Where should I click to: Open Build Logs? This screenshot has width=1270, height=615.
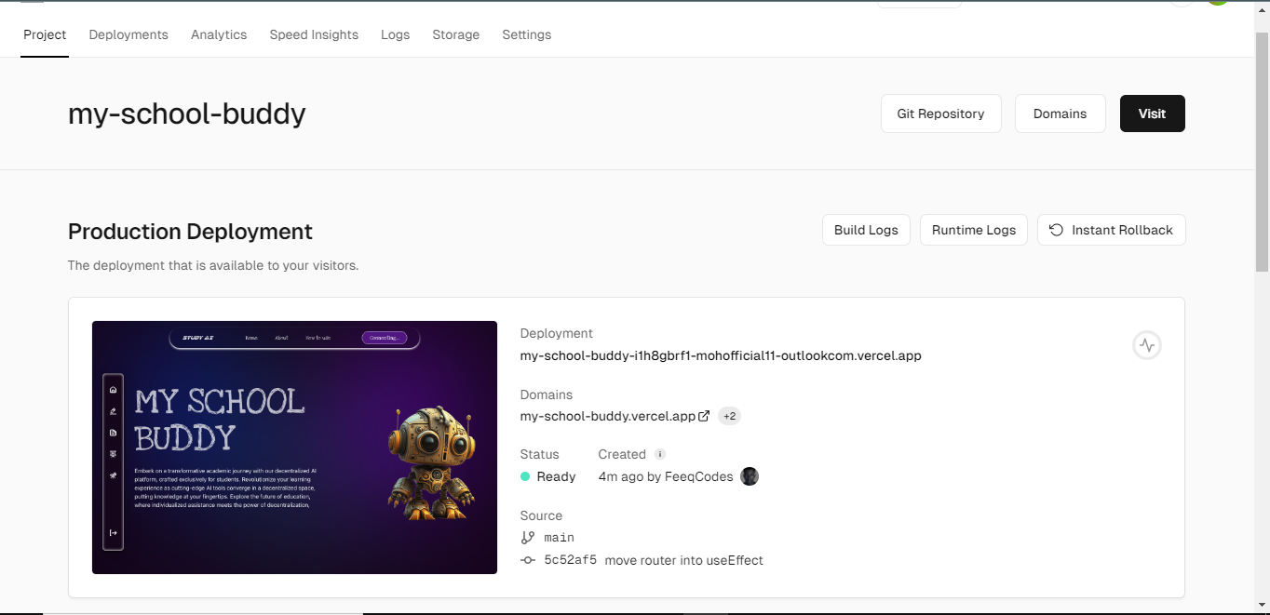[866, 230]
